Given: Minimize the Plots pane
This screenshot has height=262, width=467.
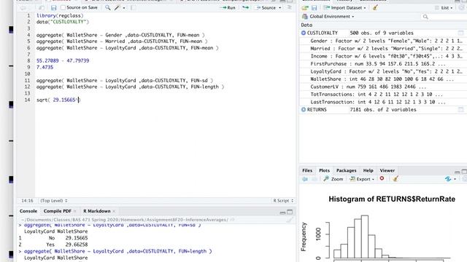Looking at the screenshot, I should pos(458,172).
